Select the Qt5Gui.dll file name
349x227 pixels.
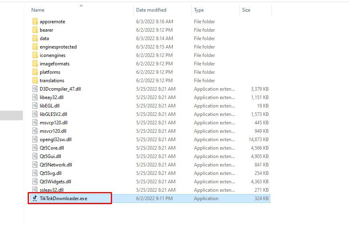coord(51,156)
